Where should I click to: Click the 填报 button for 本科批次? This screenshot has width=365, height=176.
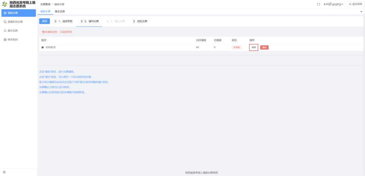[253, 47]
